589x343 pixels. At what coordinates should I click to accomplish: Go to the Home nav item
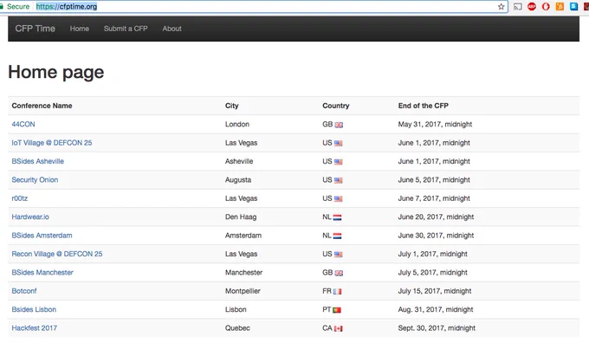80,29
